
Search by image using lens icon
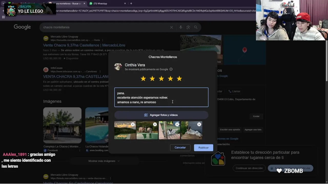[x=188, y=27]
